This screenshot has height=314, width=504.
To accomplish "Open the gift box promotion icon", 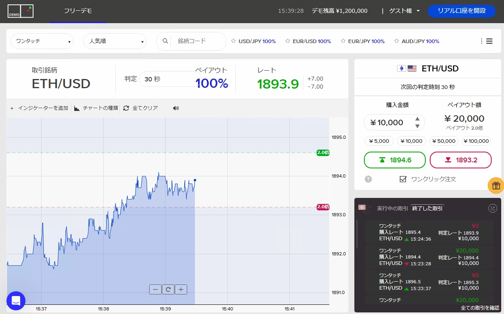I will (496, 186).
